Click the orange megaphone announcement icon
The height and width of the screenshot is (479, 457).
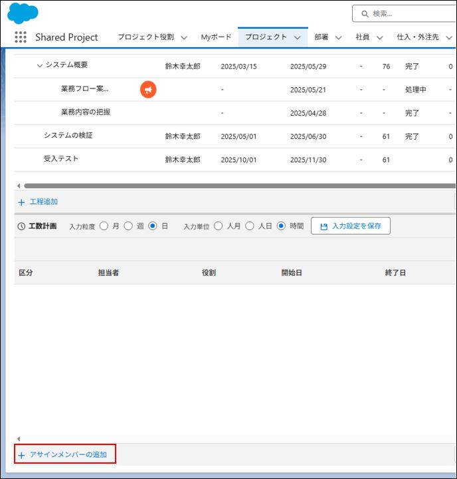(x=148, y=89)
